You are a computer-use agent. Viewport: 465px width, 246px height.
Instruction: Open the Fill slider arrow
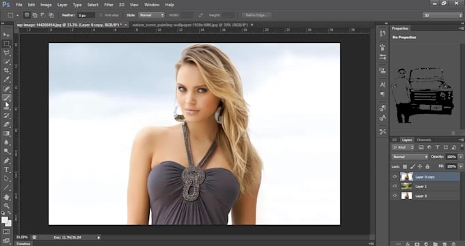[x=460, y=166]
